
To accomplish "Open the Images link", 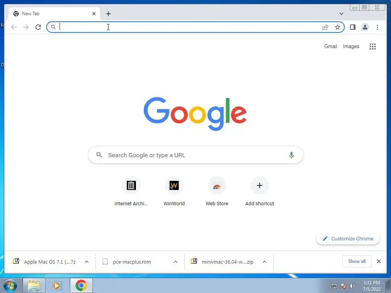I will [351, 46].
